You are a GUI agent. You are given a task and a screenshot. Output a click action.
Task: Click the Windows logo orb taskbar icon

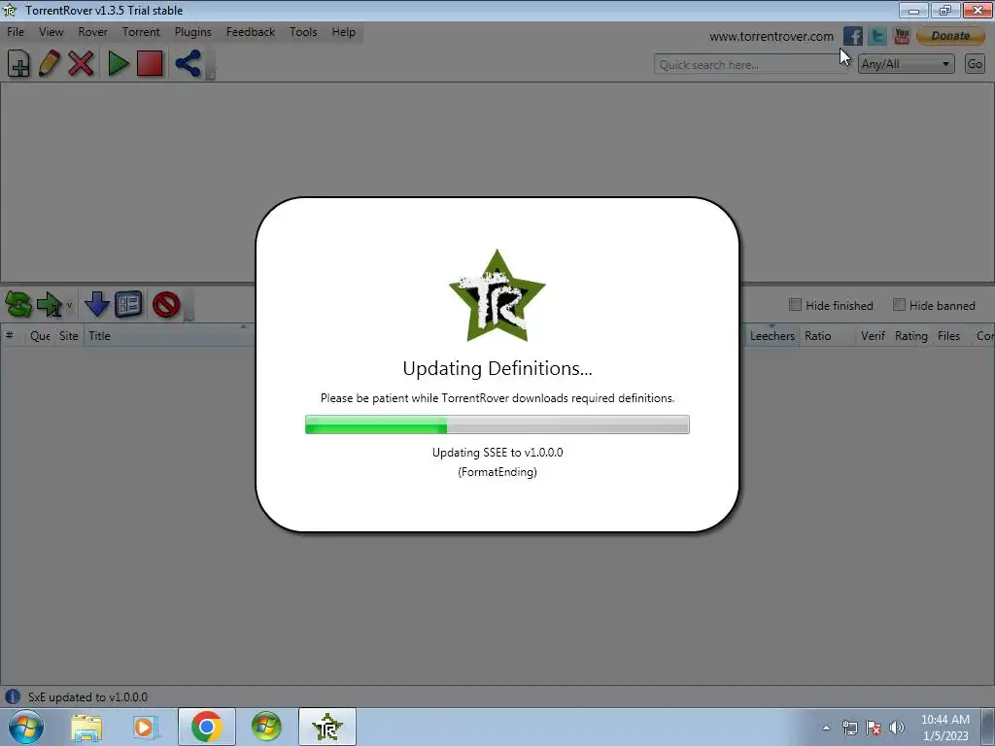(x=266, y=727)
